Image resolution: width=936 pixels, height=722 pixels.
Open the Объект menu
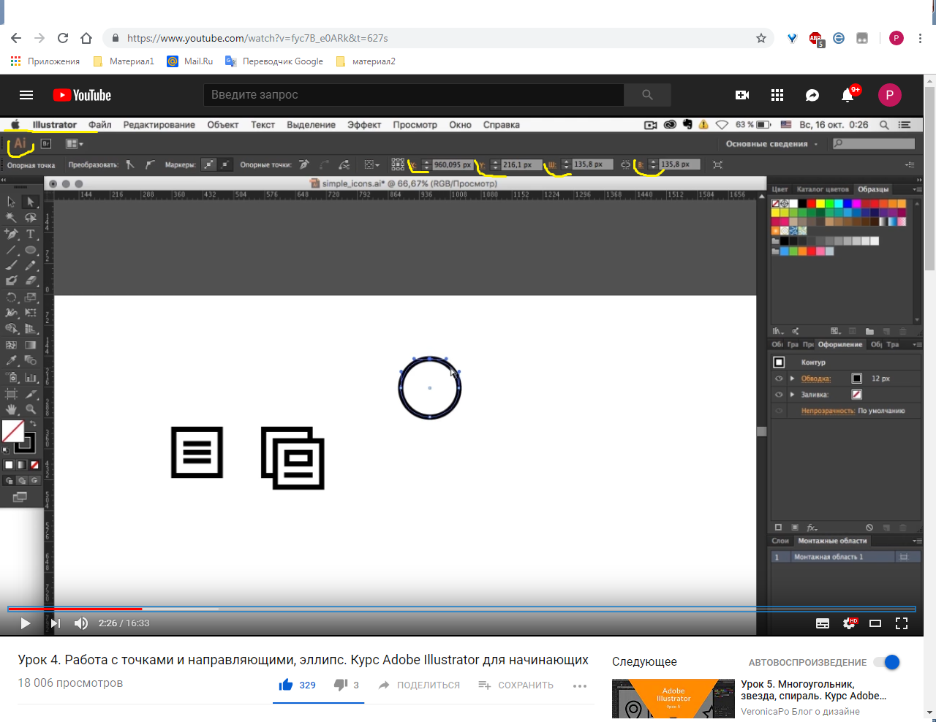coord(223,125)
